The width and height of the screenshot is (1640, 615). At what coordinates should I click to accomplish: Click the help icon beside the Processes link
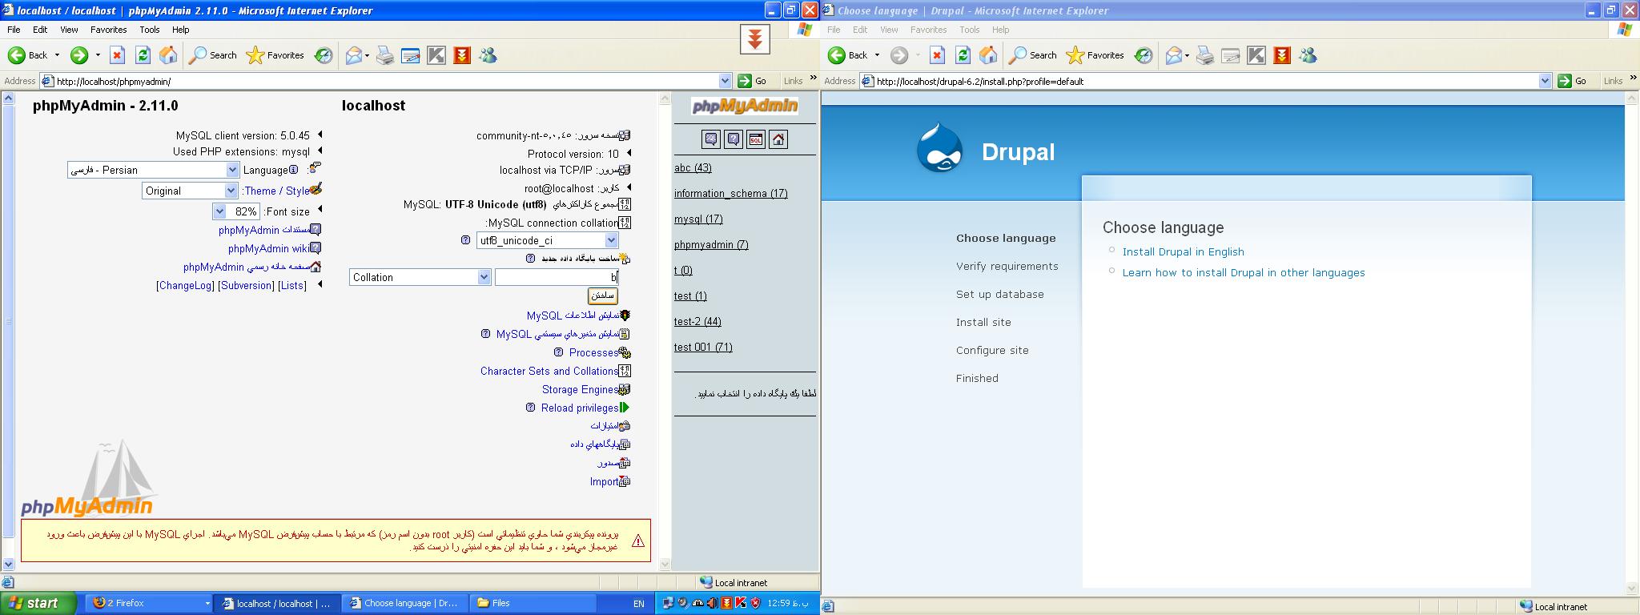(x=559, y=352)
